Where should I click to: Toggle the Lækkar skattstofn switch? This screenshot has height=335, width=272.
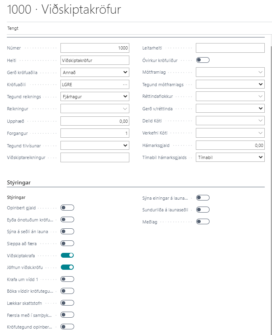(x=67, y=303)
